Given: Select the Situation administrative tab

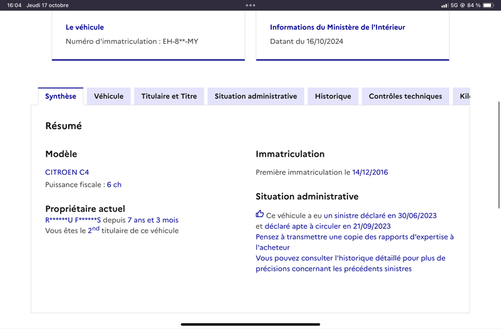Looking at the screenshot, I should 256,97.
